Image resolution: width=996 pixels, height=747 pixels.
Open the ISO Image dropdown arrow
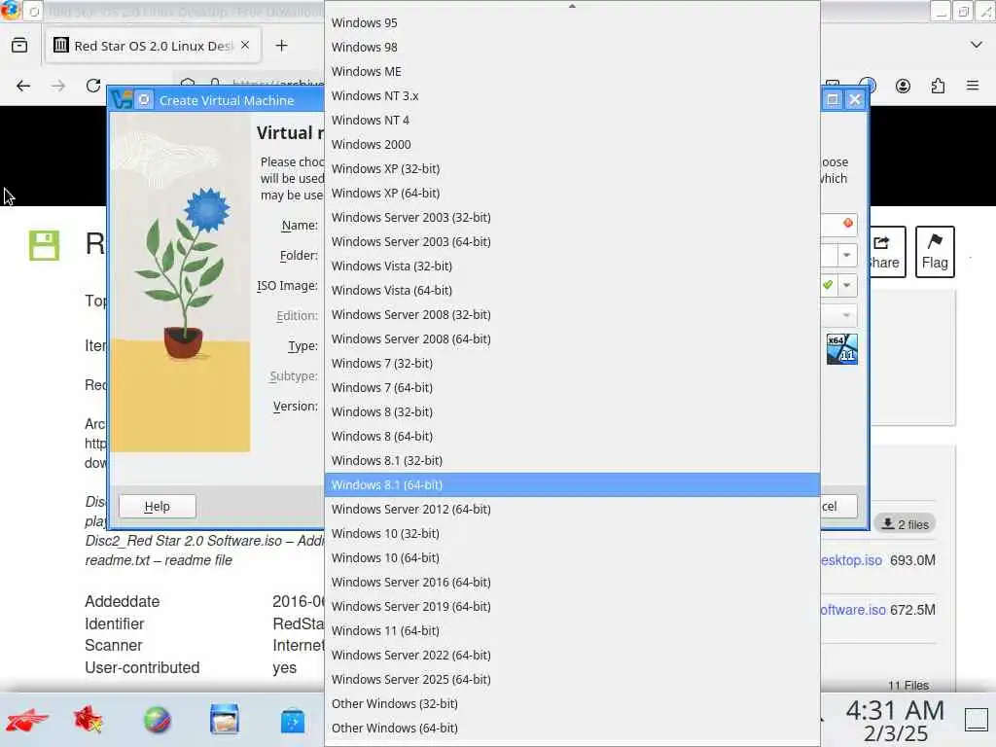[x=847, y=285]
